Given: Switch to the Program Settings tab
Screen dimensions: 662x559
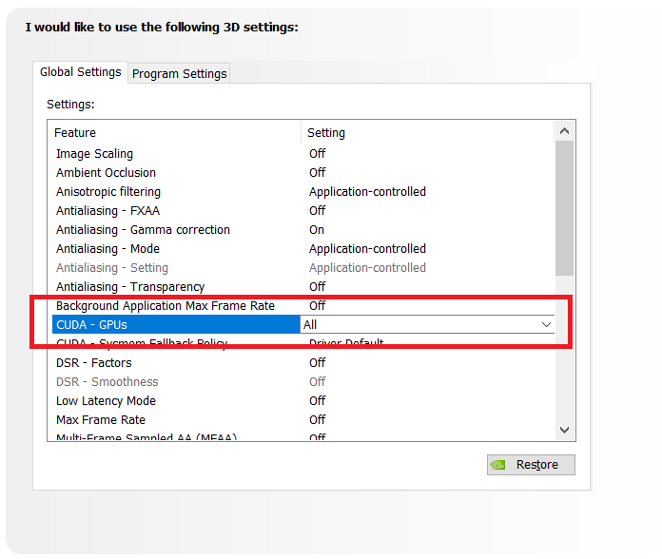Looking at the screenshot, I should [179, 73].
